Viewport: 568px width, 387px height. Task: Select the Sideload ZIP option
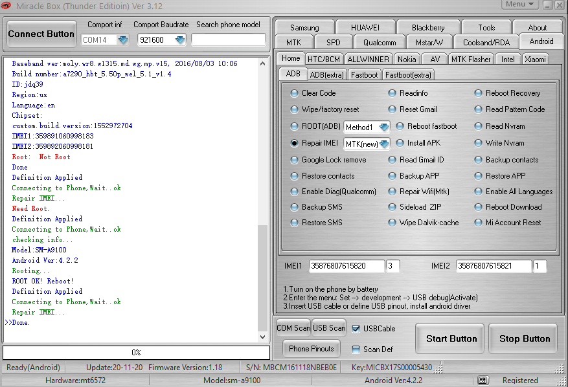pos(392,207)
